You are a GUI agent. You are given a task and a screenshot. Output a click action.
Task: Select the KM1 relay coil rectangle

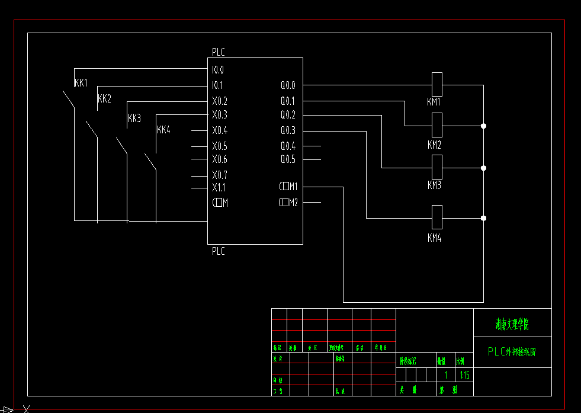[437, 85]
